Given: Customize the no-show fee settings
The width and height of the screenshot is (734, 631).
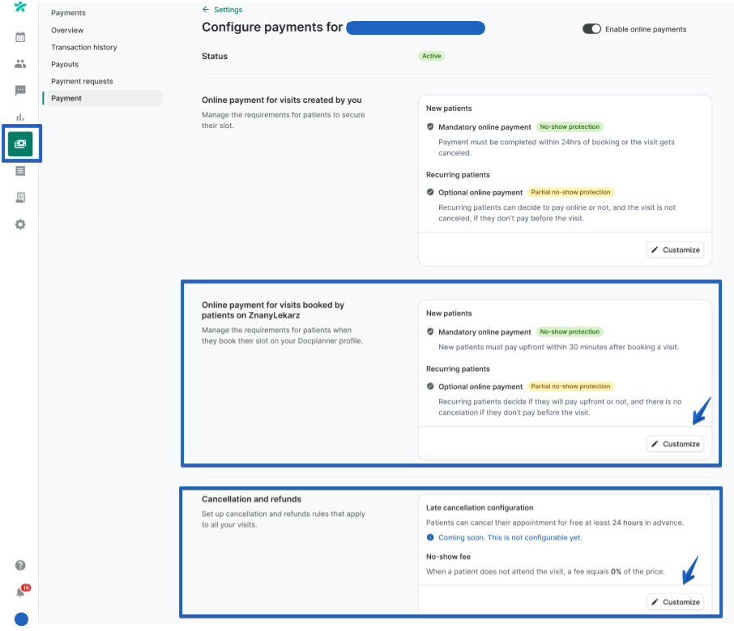Looking at the screenshot, I should pos(675,601).
